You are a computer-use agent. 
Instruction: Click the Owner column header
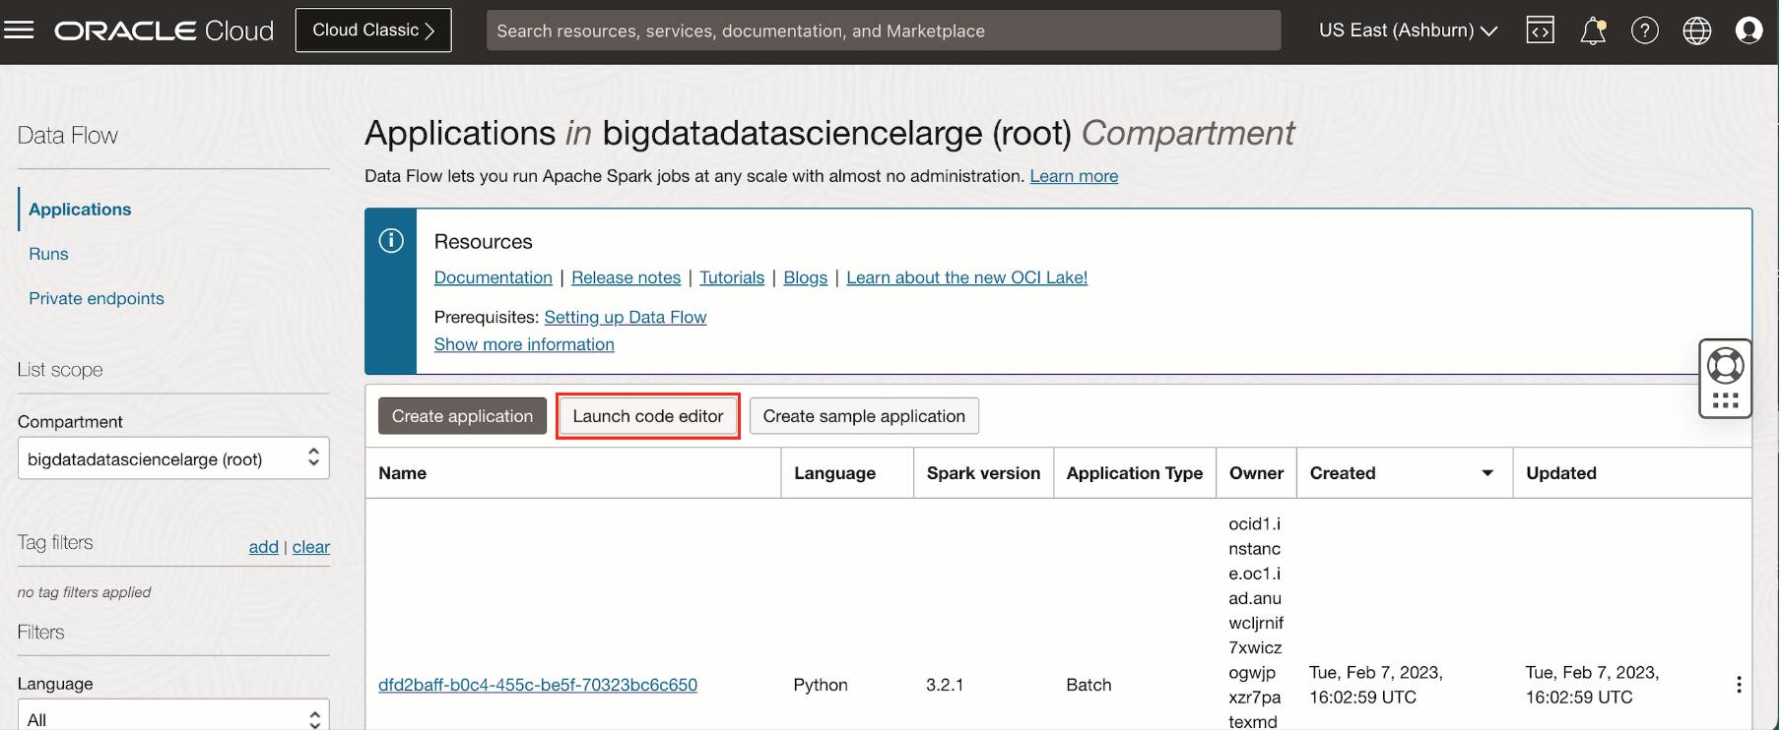1256,473
